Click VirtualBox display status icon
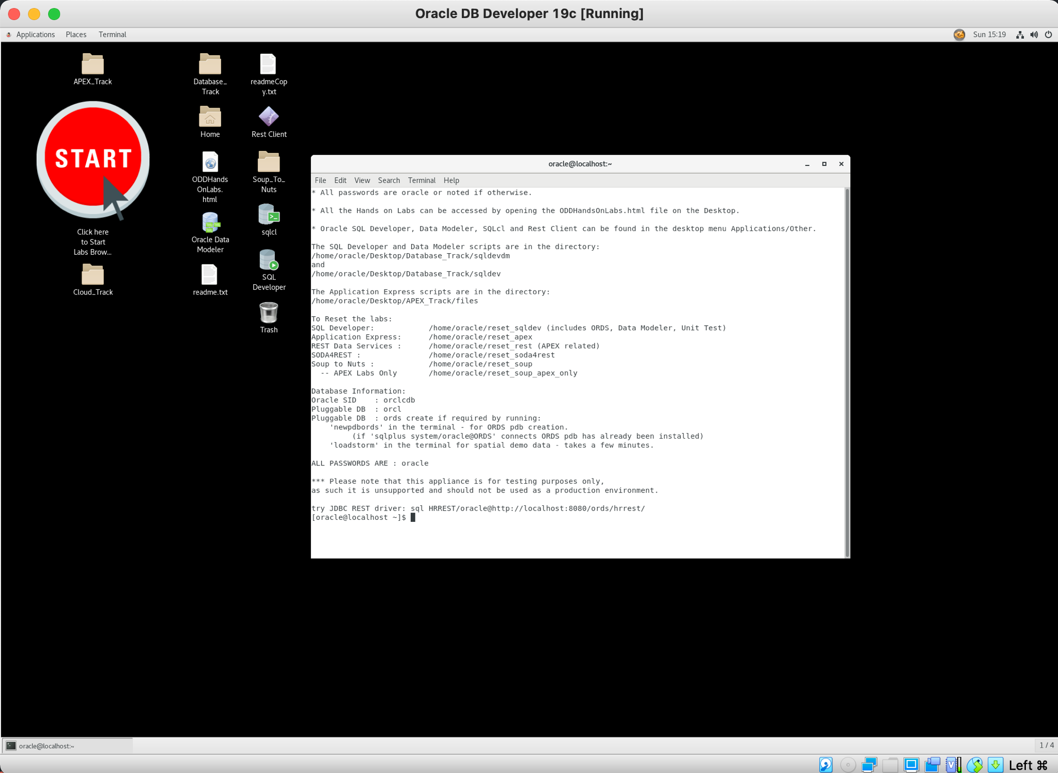The image size is (1058, 773). tap(911, 764)
